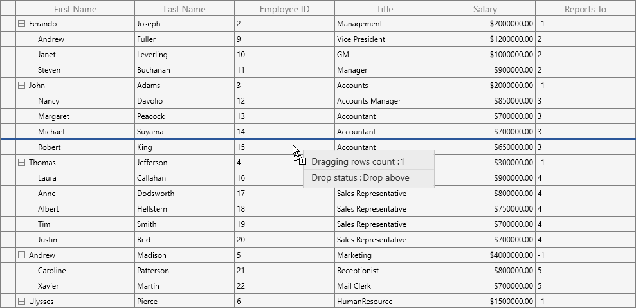
Task: Click the Mail Clerk title cell
Action: tap(385, 286)
